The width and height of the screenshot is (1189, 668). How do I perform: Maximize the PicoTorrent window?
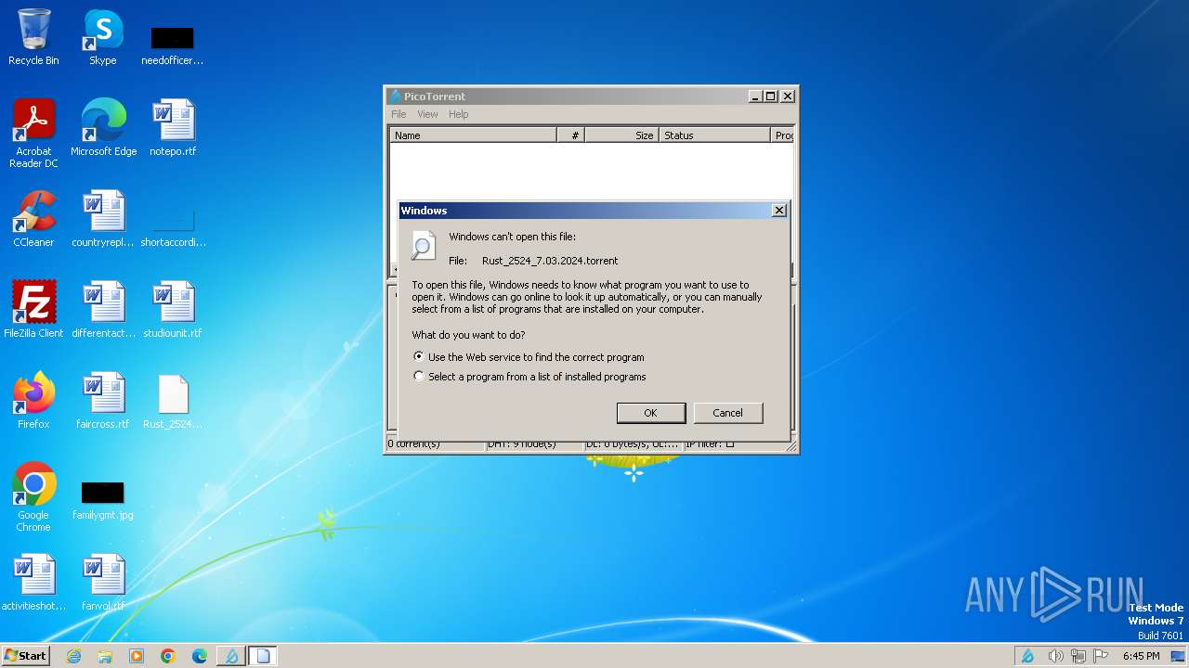pyautogui.click(x=770, y=96)
